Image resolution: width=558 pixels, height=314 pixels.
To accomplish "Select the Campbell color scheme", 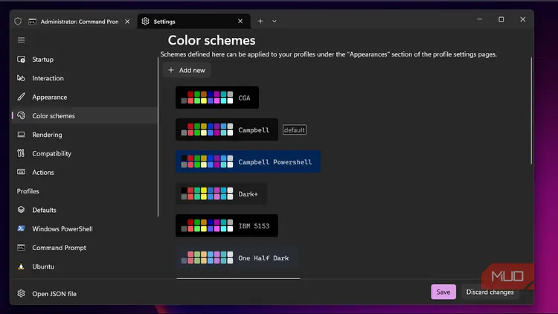I will [x=227, y=129].
